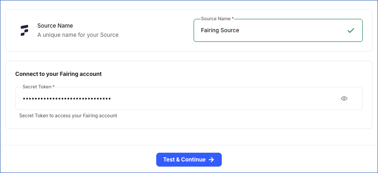
Task: Click the arrow icon in Test & Continue
Action: pyautogui.click(x=211, y=160)
